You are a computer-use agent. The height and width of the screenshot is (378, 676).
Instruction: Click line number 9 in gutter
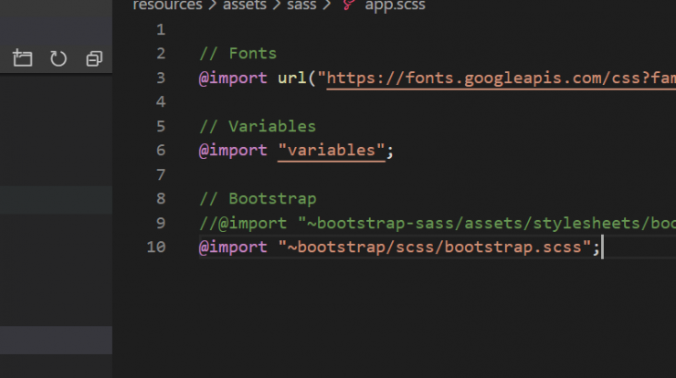(x=161, y=224)
